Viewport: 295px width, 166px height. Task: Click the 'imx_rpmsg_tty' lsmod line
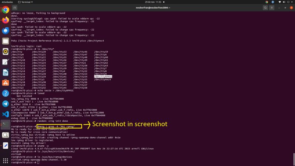click(38, 99)
